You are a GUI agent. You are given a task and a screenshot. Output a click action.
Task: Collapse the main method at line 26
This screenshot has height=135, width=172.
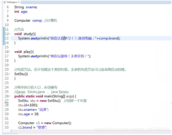coord(10,96)
